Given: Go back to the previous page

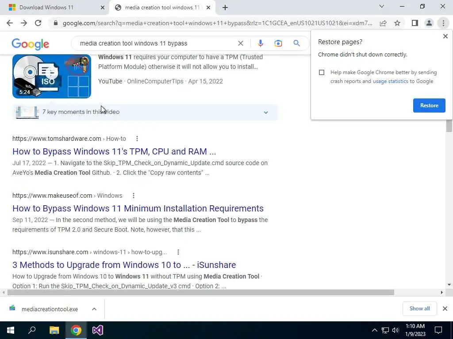Looking at the screenshot, I should tap(10, 23).
